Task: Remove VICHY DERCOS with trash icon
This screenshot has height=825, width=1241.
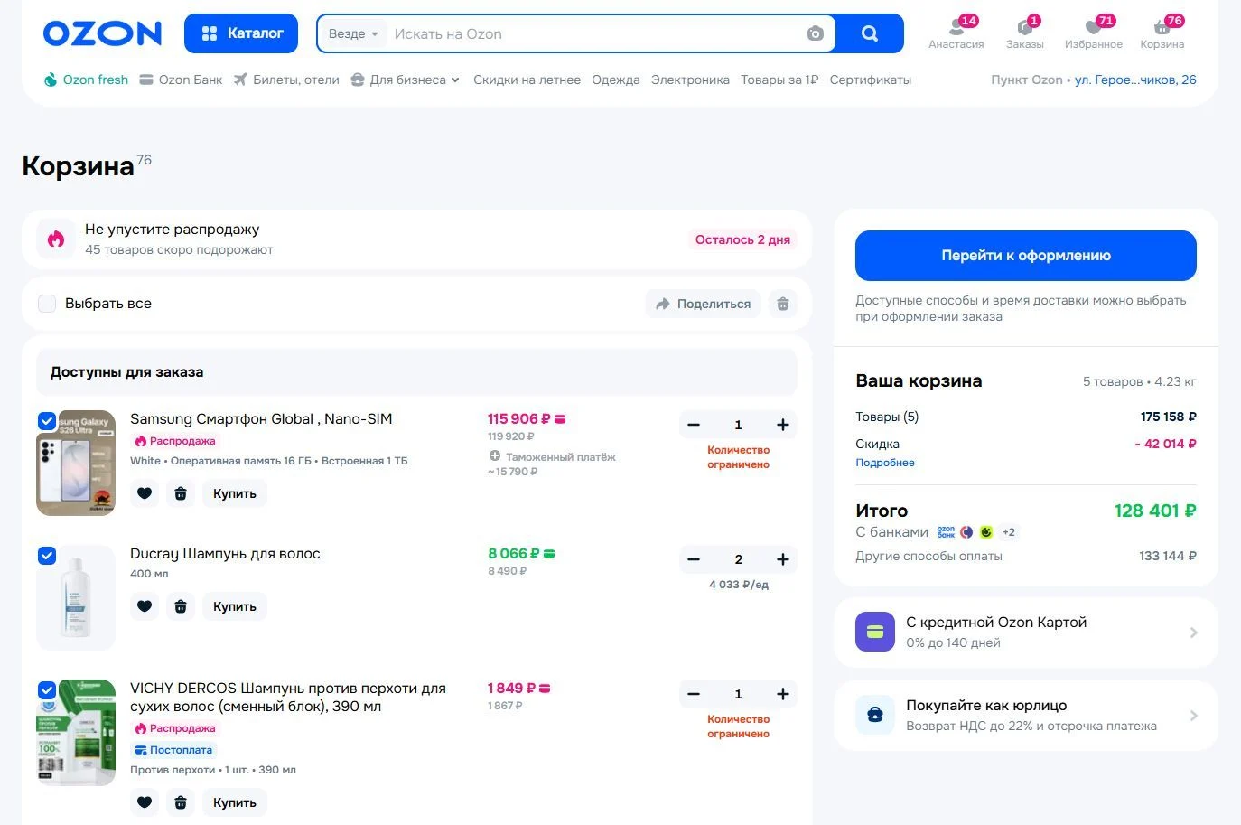Action: [181, 802]
